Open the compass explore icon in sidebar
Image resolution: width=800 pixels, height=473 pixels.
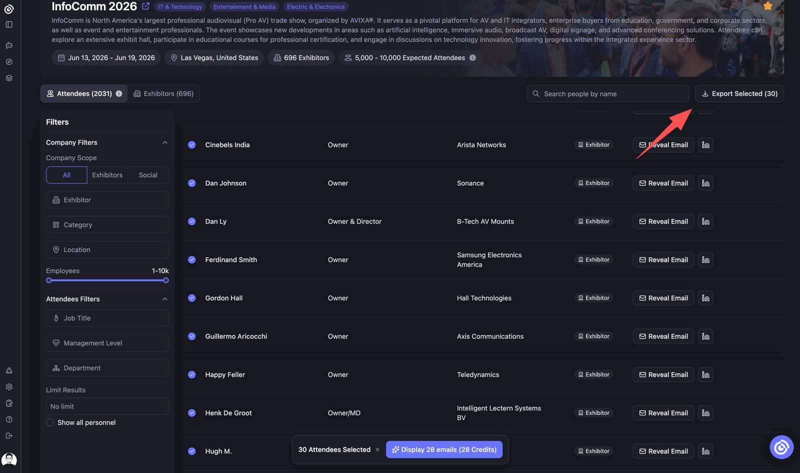click(x=9, y=62)
